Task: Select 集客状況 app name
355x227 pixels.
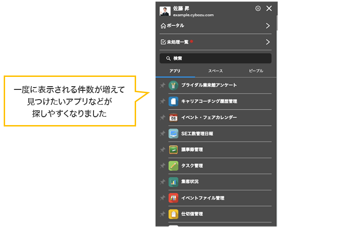Action: [x=190, y=182]
